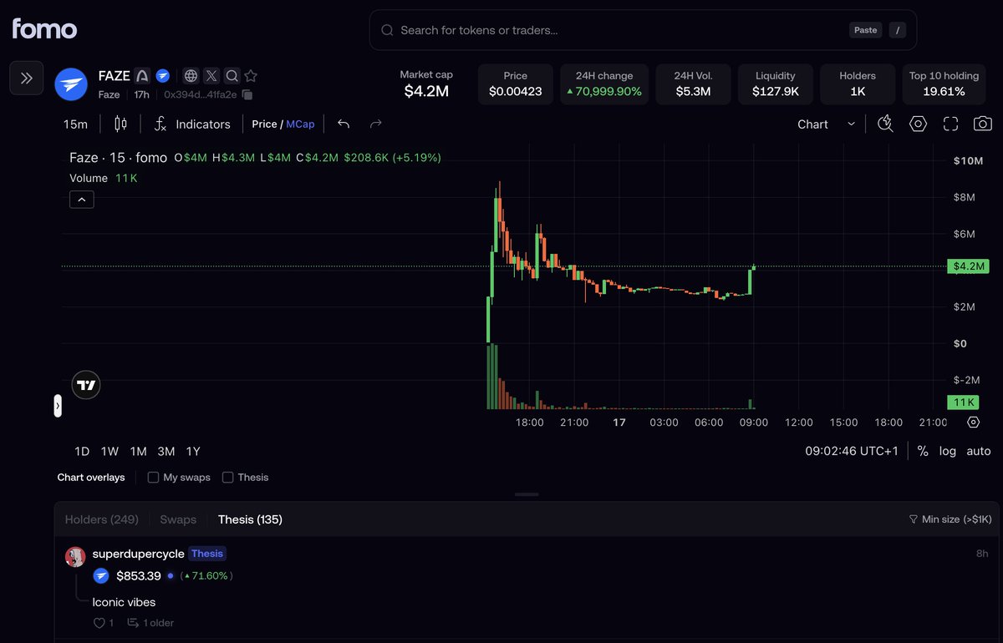Click the FAZE token avatar icon

pyautogui.click(x=71, y=84)
